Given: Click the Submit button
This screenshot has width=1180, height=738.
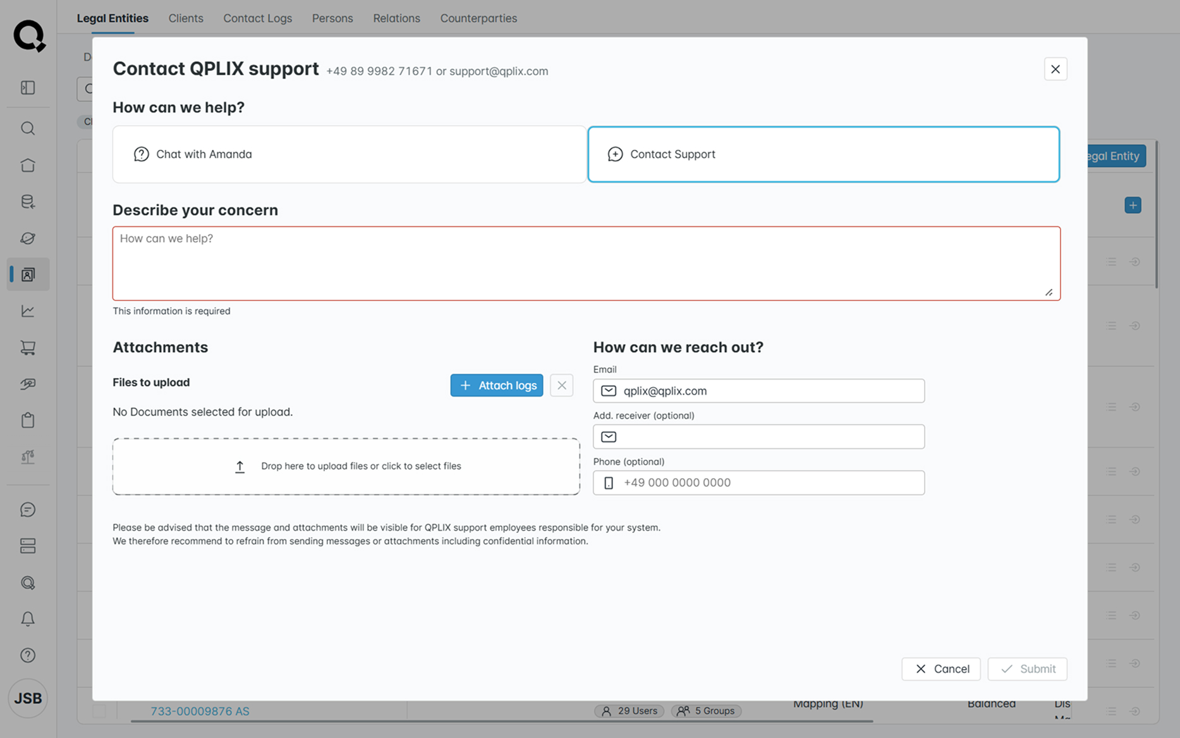Looking at the screenshot, I should [1028, 669].
